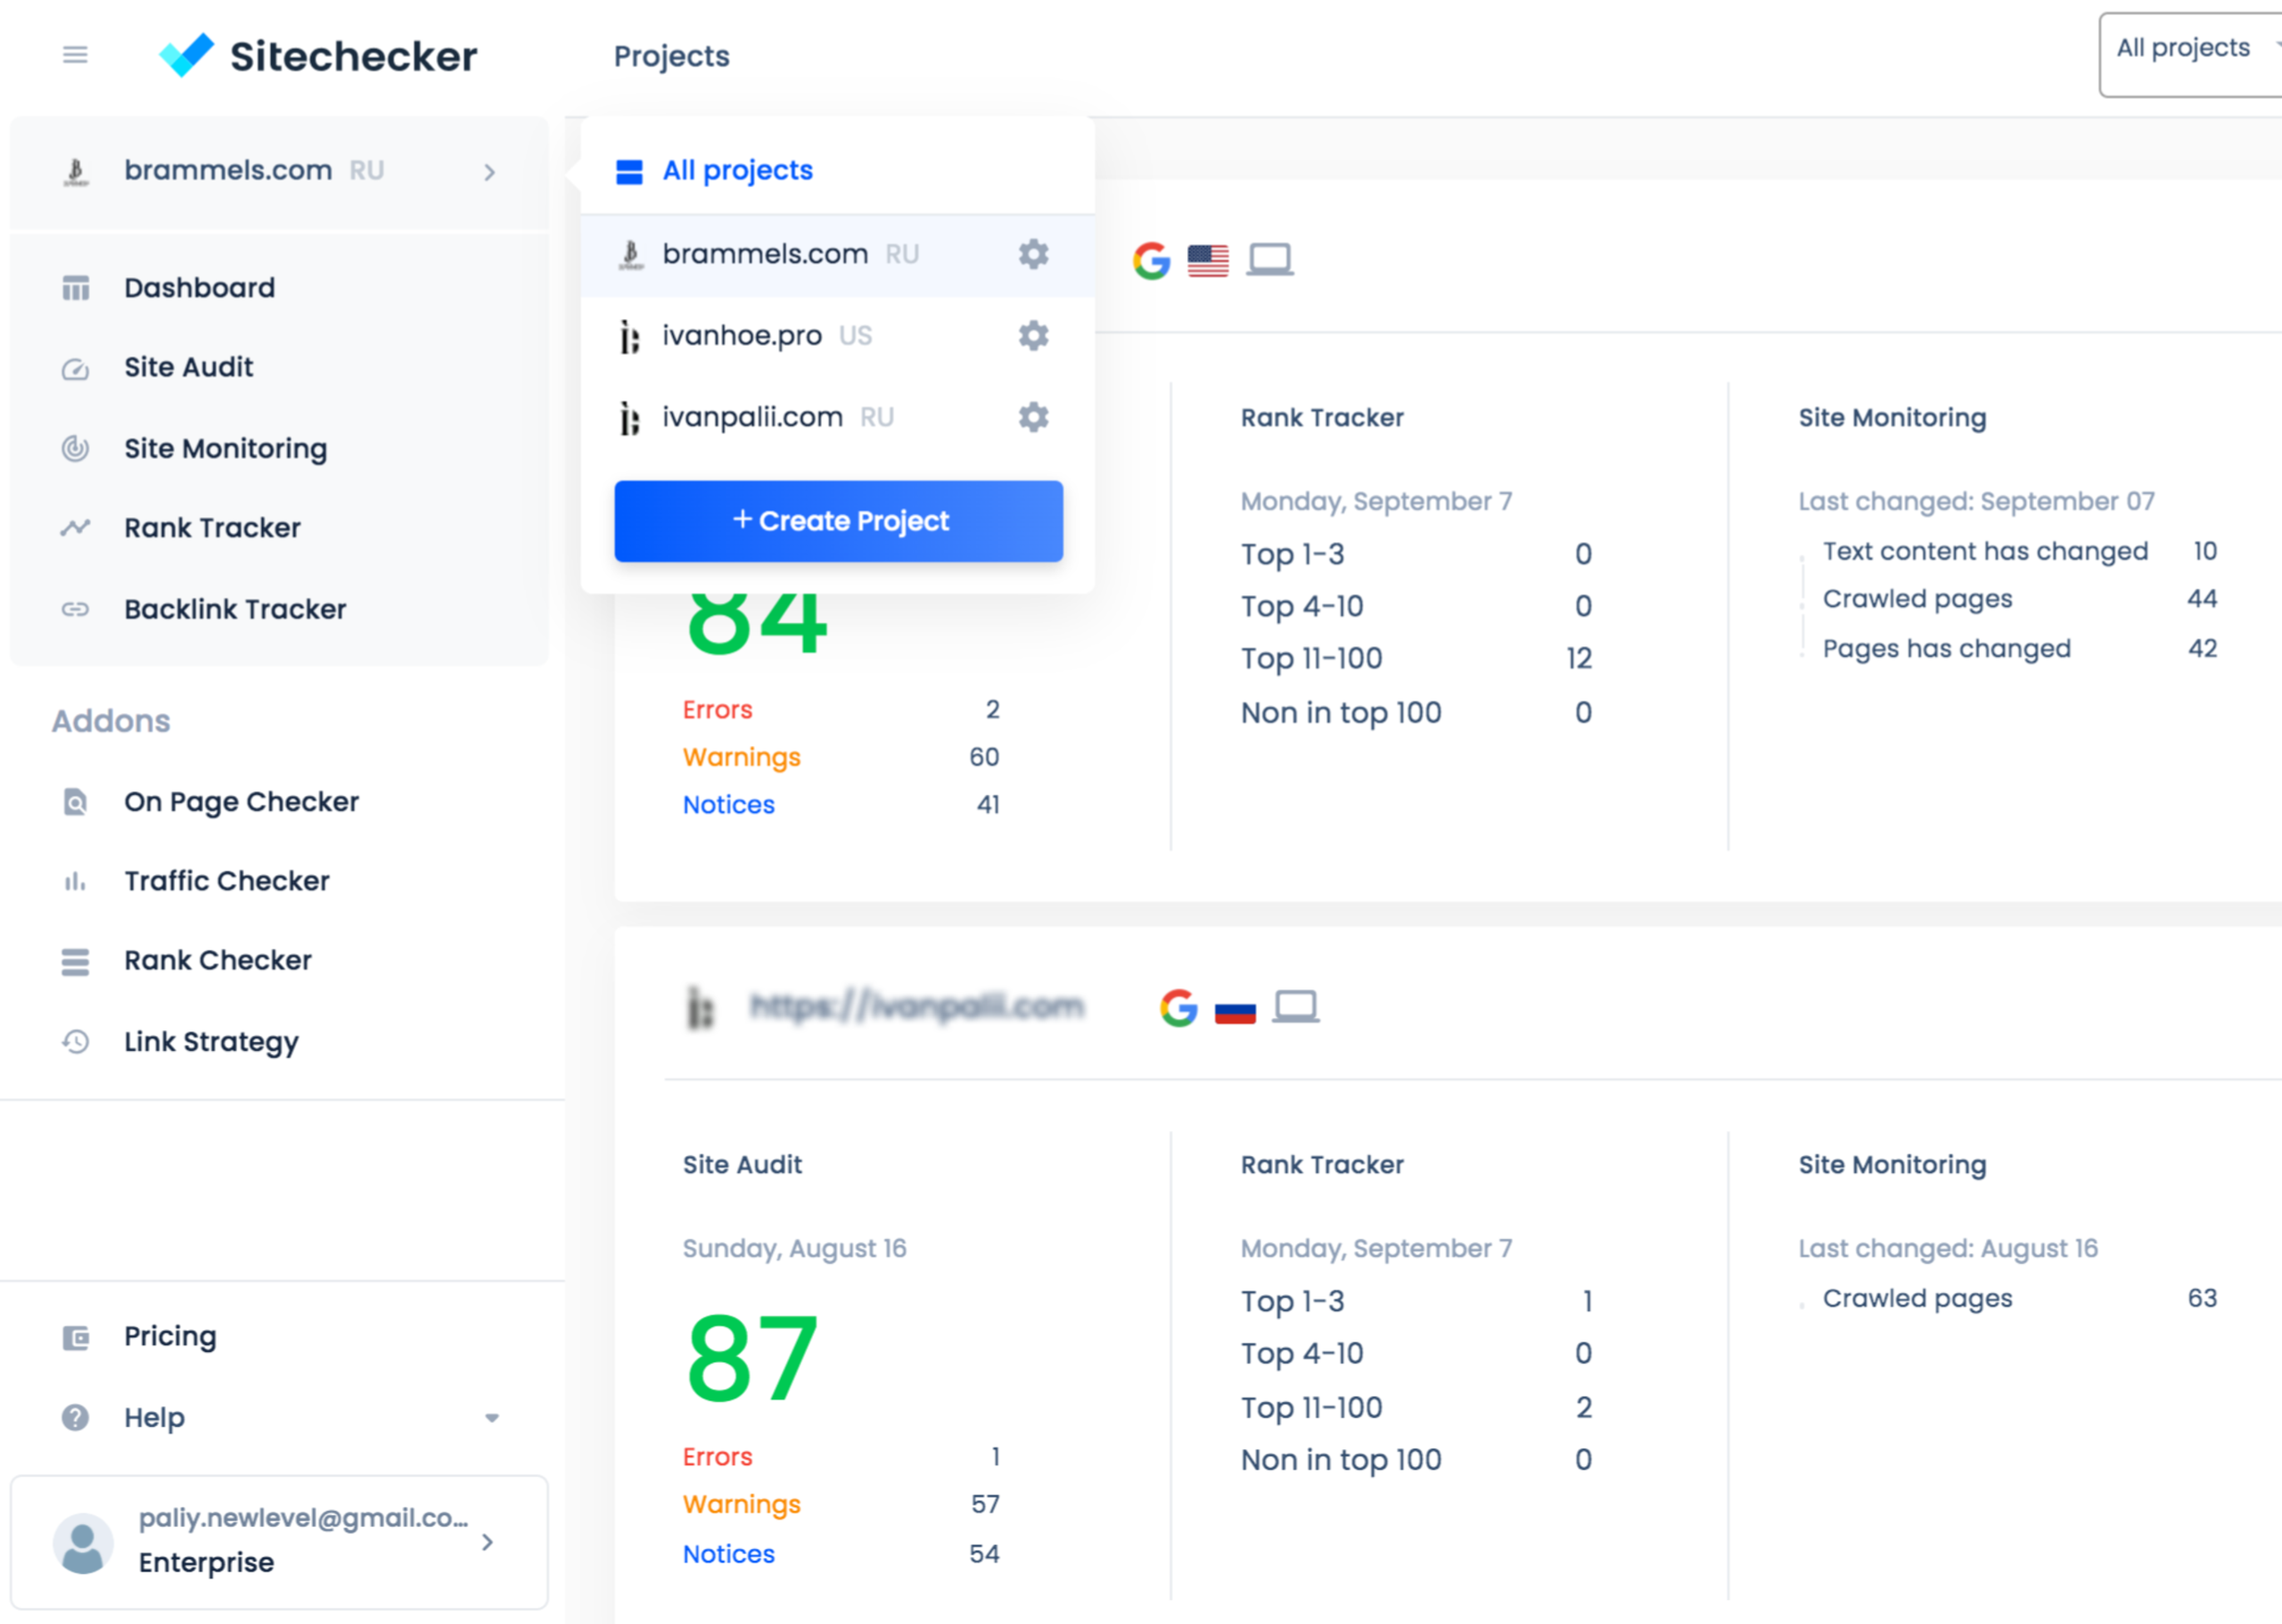
Task: Click the hamburger menu icon
Action: 75,55
